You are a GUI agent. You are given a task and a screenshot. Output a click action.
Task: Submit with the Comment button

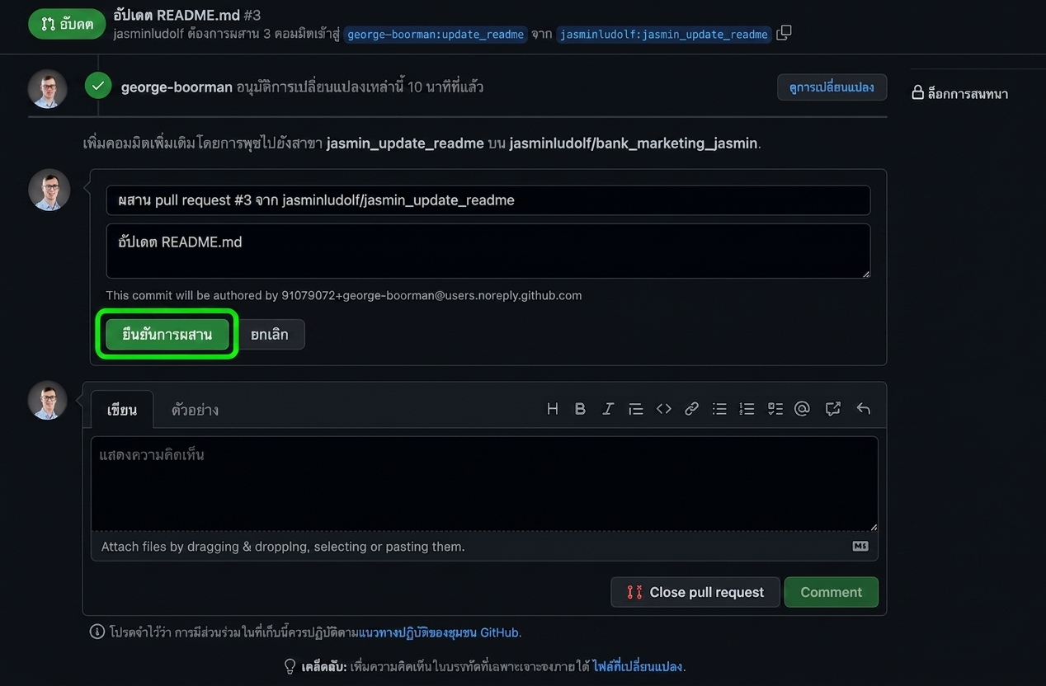pos(831,592)
